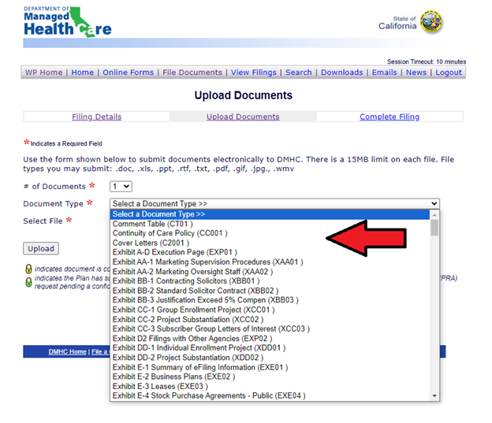Open the Downloads menu item
492x423 pixels.
coord(341,72)
